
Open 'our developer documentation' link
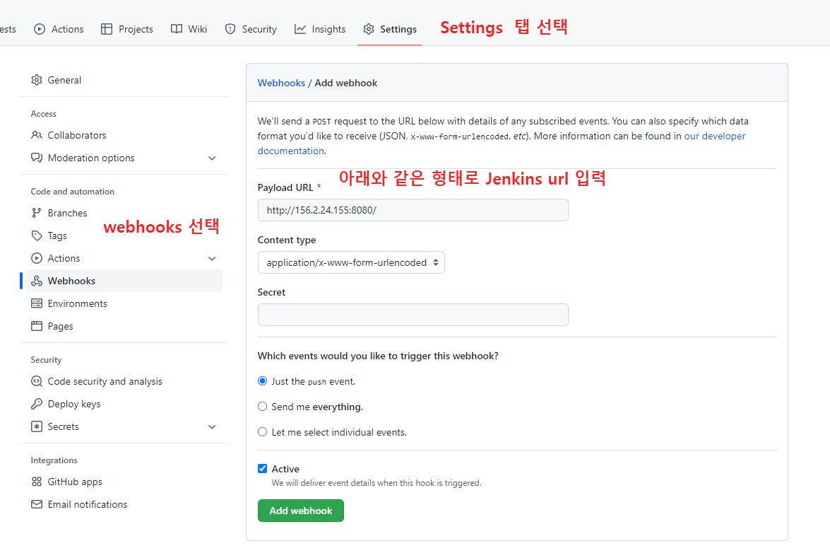715,136
